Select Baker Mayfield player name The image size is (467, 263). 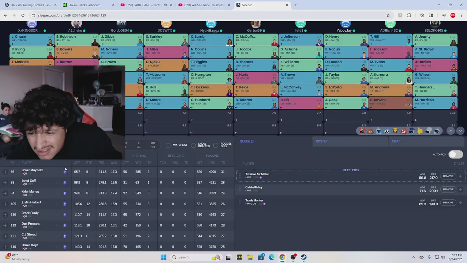pyautogui.click(x=32, y=170)
